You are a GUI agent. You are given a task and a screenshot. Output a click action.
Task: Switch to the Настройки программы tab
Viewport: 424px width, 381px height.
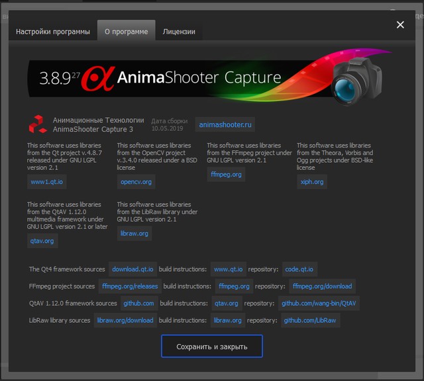tap(53, 31)
